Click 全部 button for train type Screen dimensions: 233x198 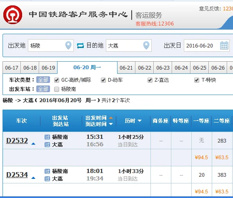(43, 80)
